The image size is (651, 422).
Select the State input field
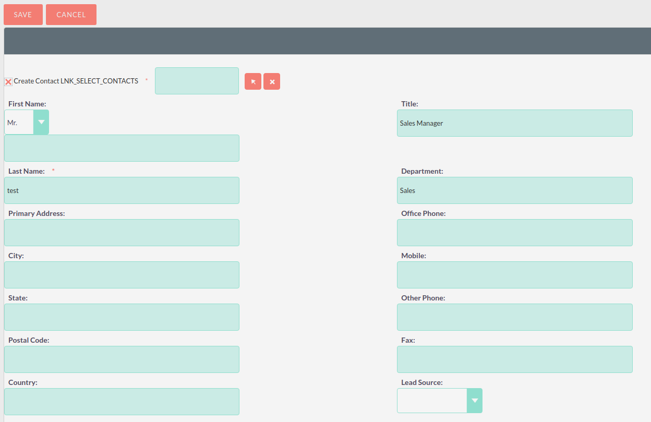click(122, 317)
